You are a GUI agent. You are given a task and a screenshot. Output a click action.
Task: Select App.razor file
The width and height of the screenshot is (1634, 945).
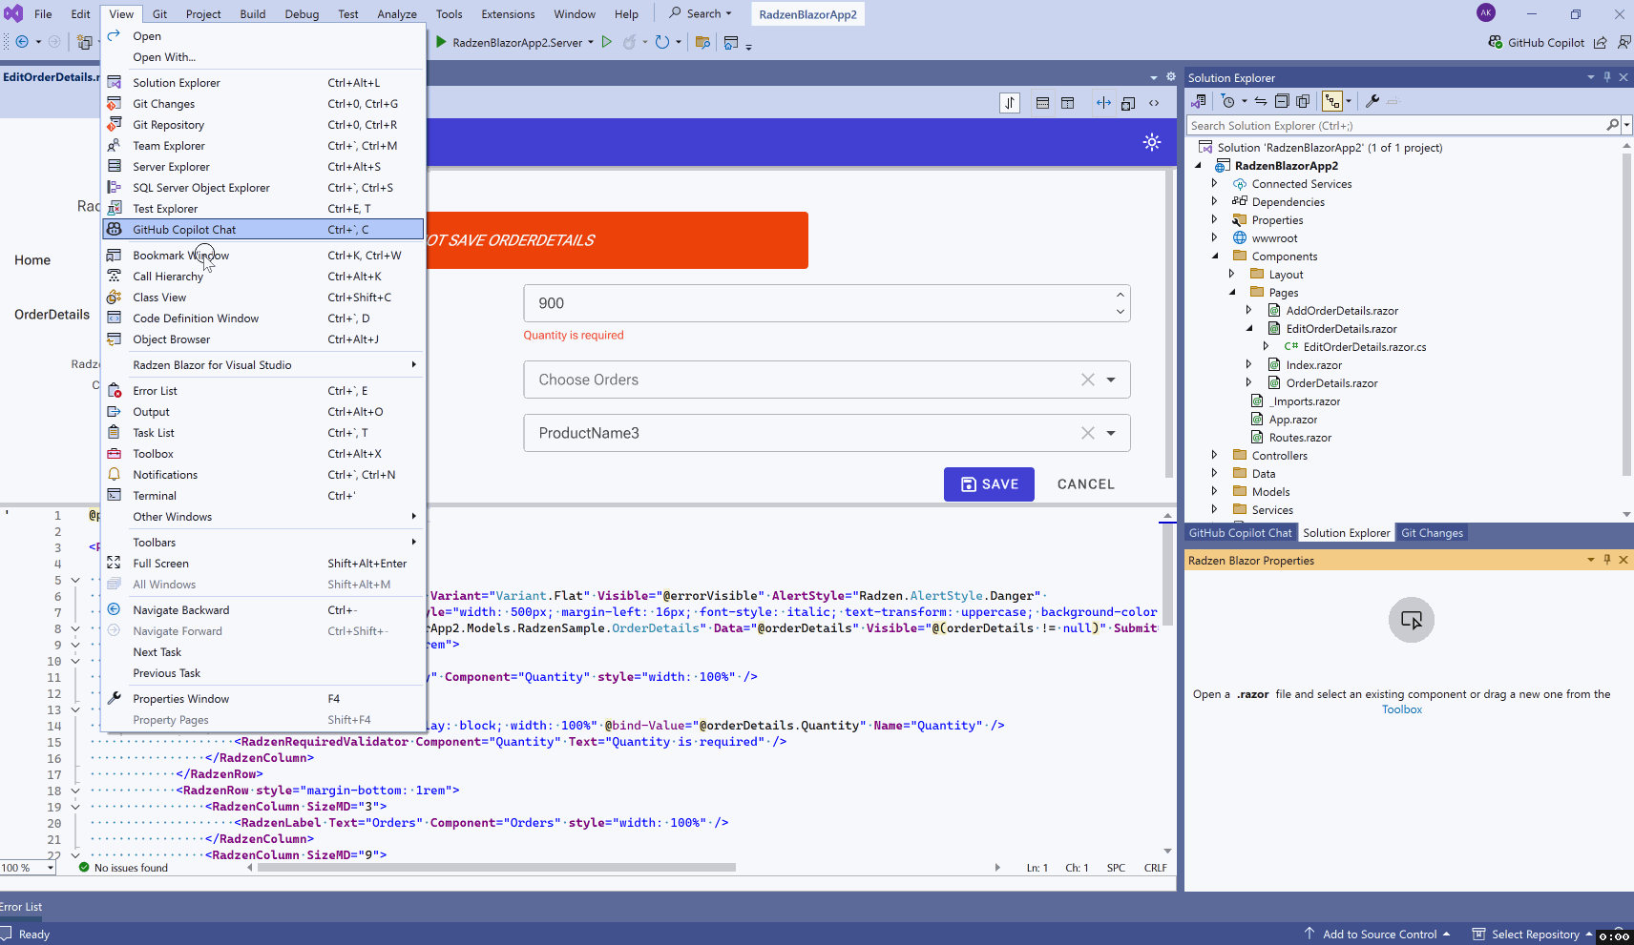tap(1292, 420)
